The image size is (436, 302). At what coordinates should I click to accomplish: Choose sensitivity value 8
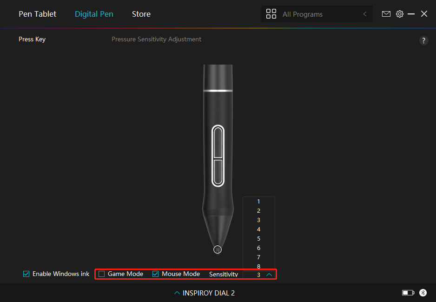coord(258,266)
